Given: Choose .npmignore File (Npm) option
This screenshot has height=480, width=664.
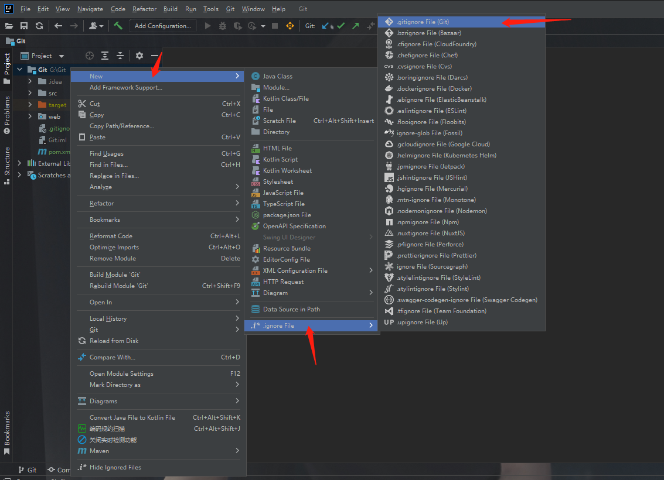Looking at the screenshot, I should coord(461,222).
